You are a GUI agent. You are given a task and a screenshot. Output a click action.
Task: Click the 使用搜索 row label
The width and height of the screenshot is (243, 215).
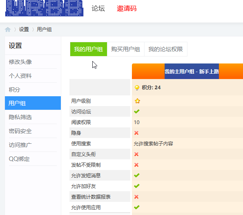tap(81, 144)
